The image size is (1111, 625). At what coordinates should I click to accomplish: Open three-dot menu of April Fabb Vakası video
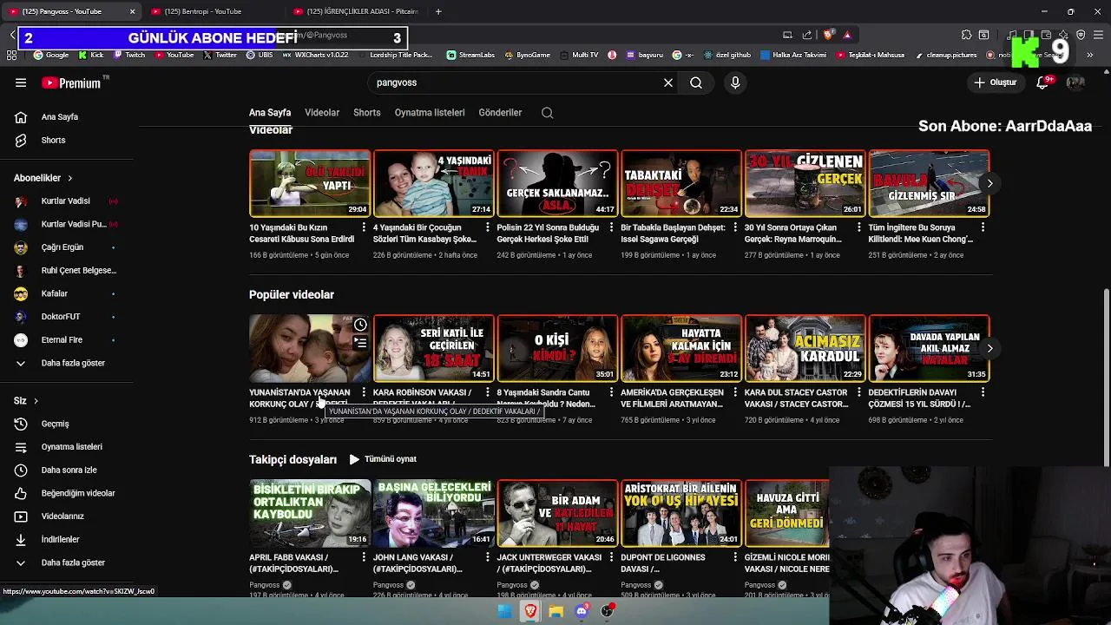click(x=363, y=558)
